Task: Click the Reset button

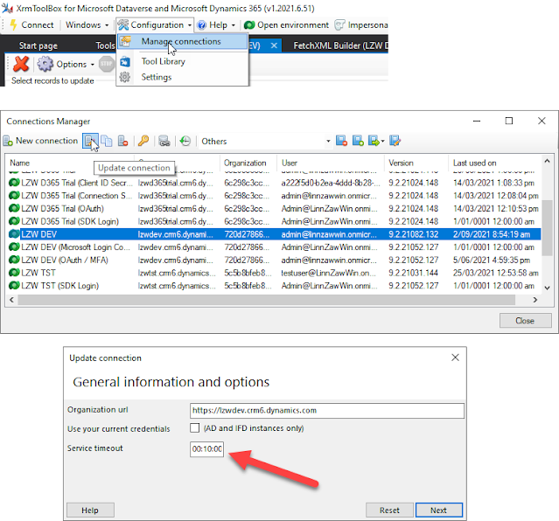Action: pos(389,511)
